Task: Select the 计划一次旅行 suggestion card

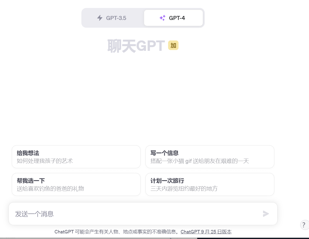Action: pos(210,184)
